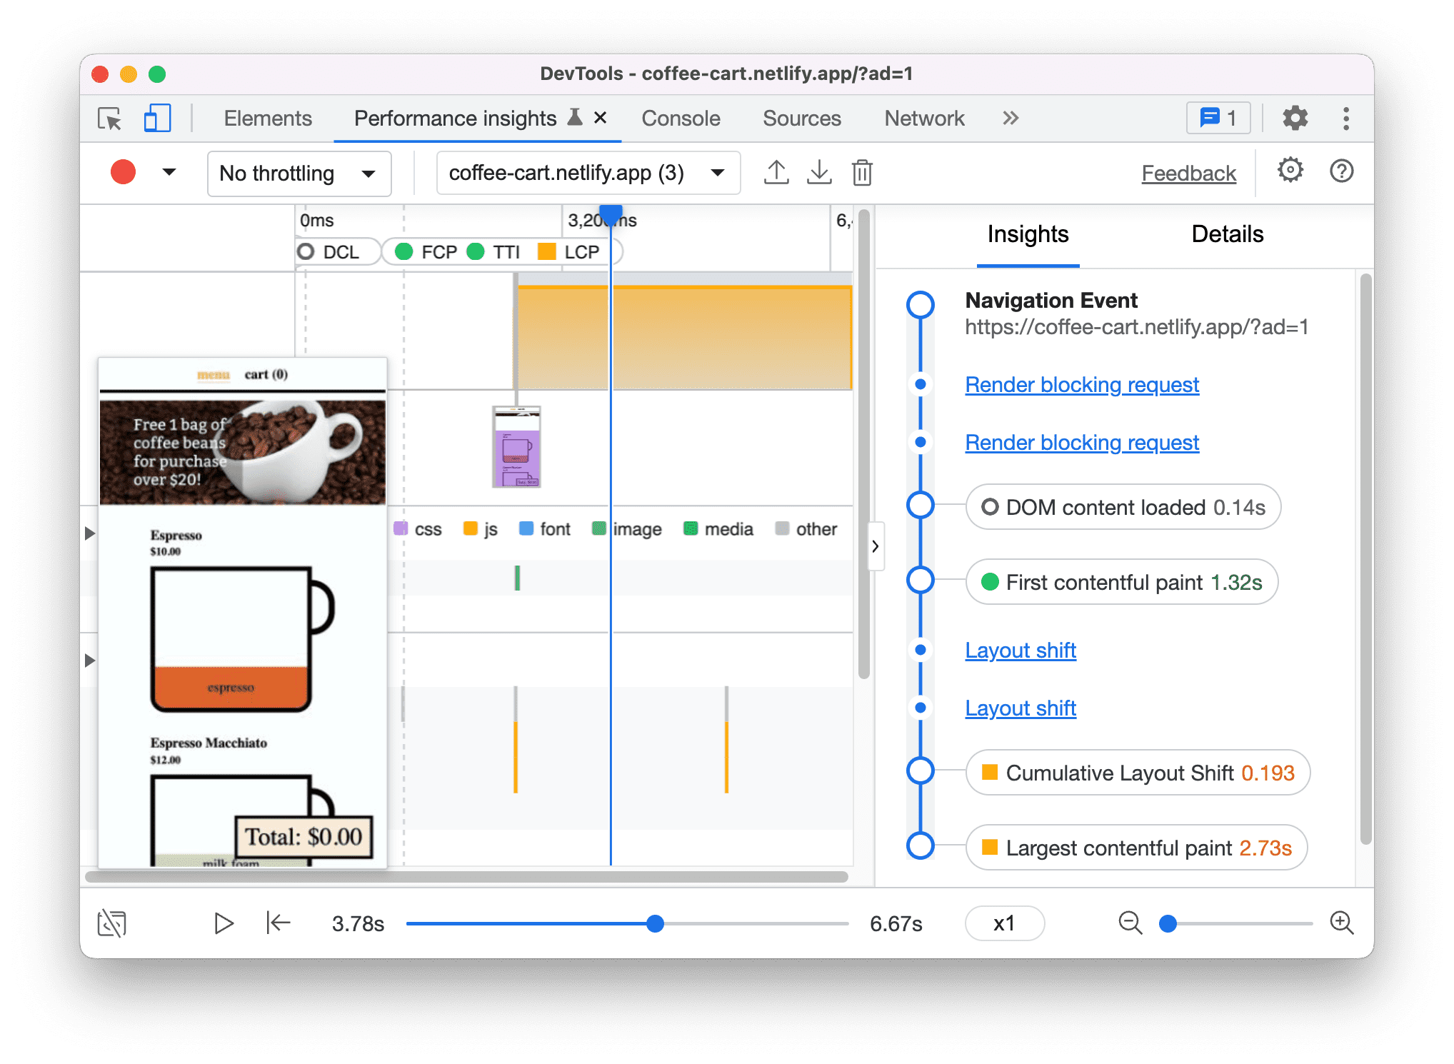This screenshot has width=1454, height=1064.
Task: Switch to the Details tab in Insights panel
Action: click(x=1228, y=234)
